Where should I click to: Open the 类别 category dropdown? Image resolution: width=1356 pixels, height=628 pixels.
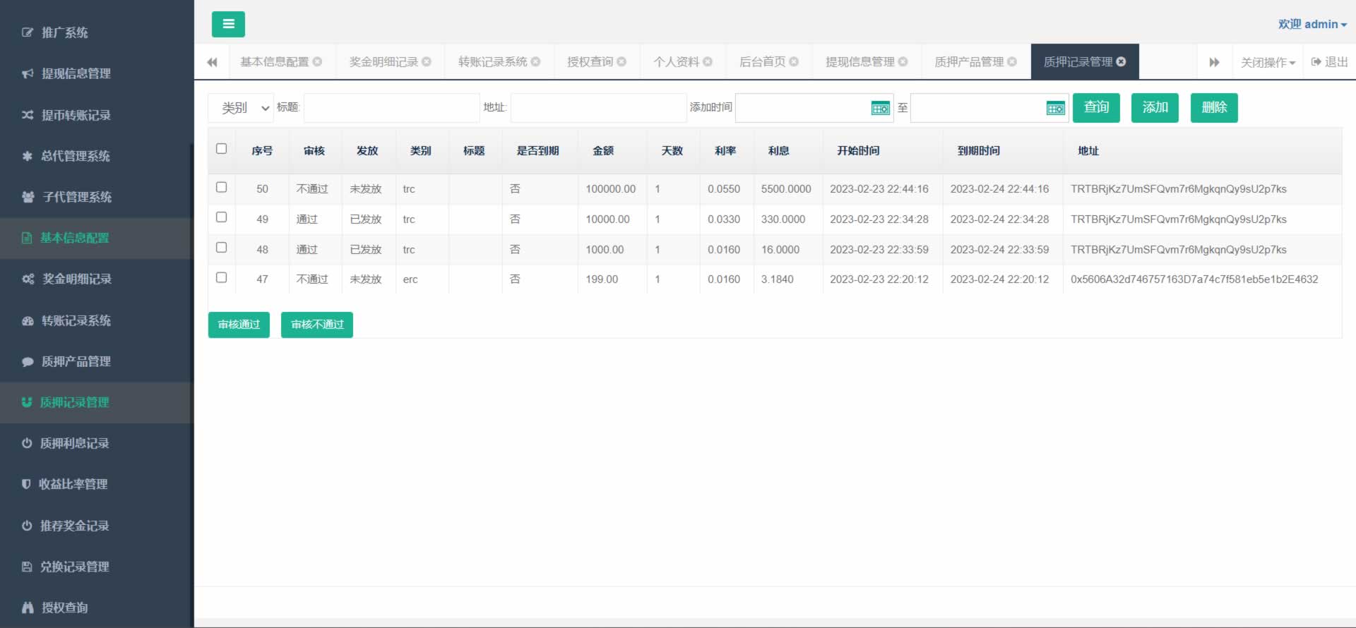pos(241,108)
